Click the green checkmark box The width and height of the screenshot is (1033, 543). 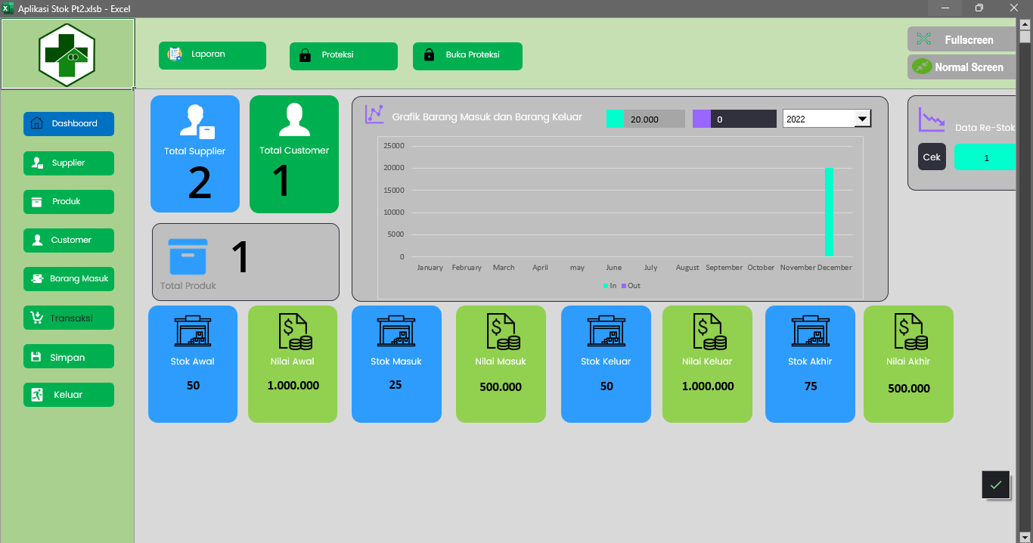click(x=995, y=485)
